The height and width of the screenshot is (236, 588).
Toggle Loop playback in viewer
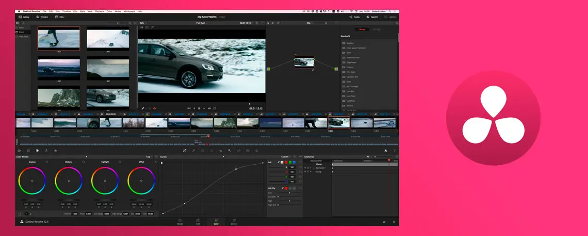click(x=215, y=108)
